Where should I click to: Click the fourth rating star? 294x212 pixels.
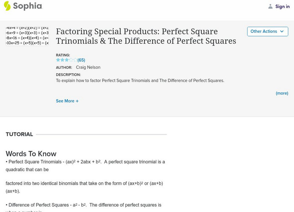coord(71,60)
